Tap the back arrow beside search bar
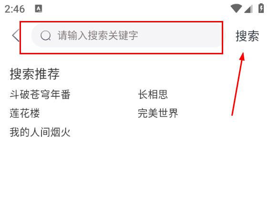Viewport: 269px width, 203px height. [15, 35]
